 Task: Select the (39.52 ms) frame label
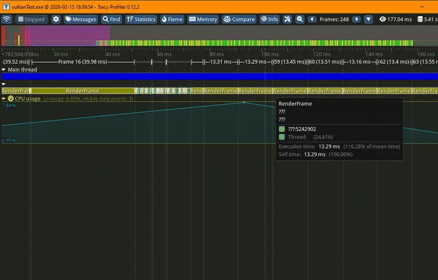pos(15,61)
